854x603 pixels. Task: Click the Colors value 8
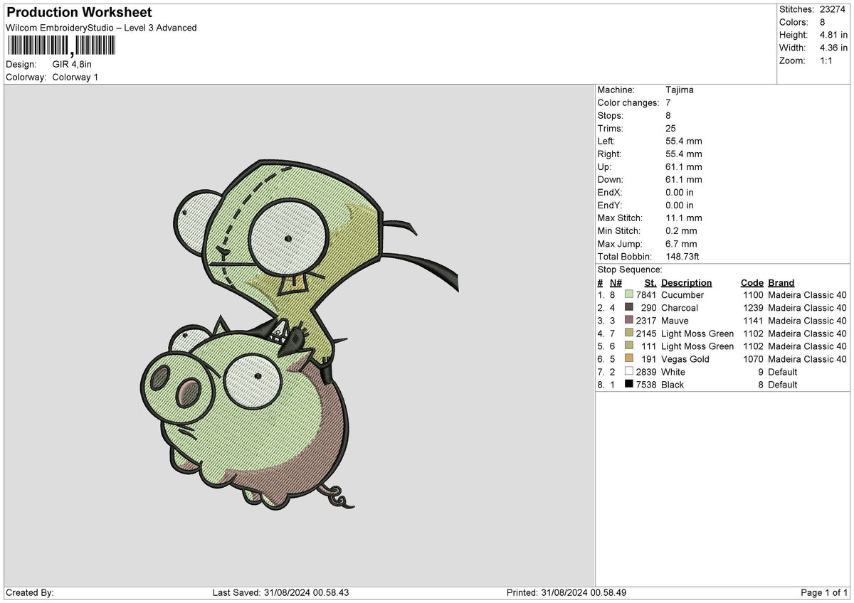822,22
